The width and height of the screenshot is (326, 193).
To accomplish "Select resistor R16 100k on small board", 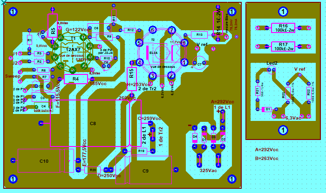I will tap(283, 28).
